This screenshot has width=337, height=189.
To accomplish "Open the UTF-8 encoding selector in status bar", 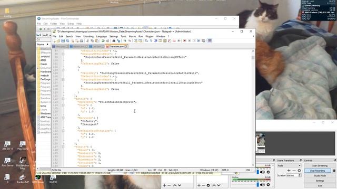I will 225,170.
